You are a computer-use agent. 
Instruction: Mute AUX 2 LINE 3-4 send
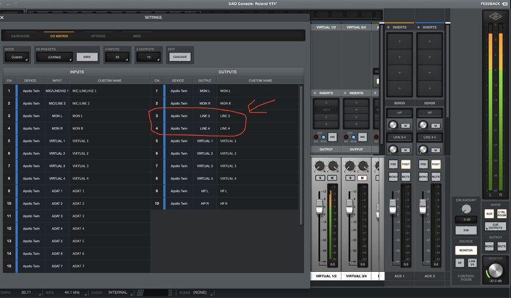tap(435, 150)
